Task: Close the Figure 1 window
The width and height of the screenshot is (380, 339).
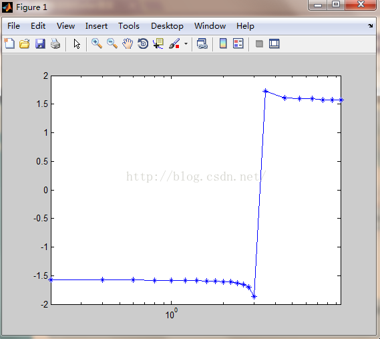Action: point(361,5)
